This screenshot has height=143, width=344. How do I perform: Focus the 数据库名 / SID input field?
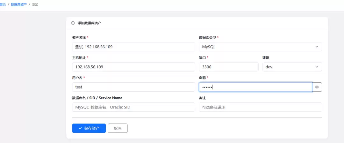pos(133,107)
